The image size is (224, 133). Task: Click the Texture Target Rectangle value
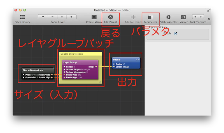pos(85,69)
